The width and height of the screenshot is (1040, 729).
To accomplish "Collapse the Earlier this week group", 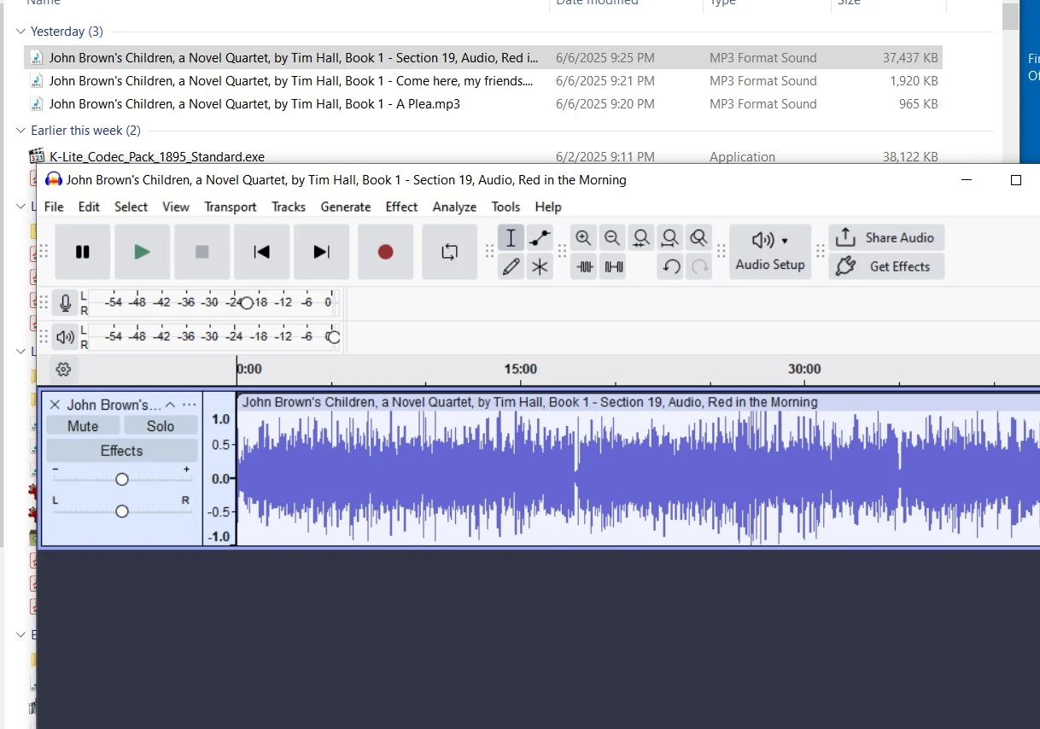I will (20, 131).
